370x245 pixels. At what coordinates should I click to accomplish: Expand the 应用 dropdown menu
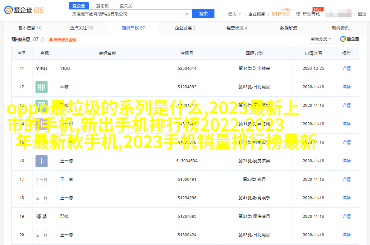[x=234, y=14]
